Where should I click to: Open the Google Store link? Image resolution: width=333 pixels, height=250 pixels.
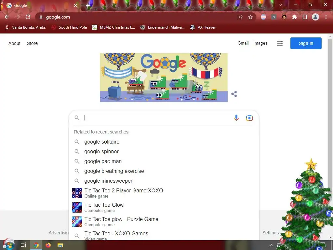pos(32,43)
